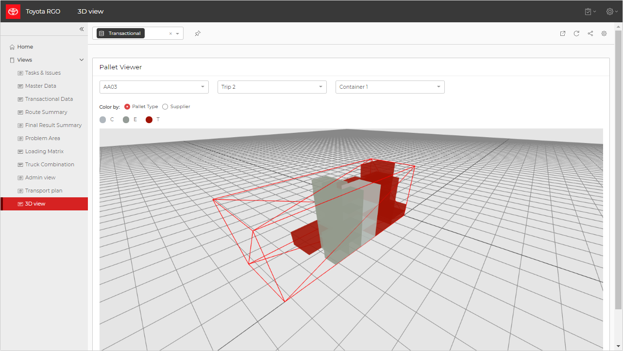Click the Home icon in sidebar
This screenshot has height=351, width=623.
[12, 47]
